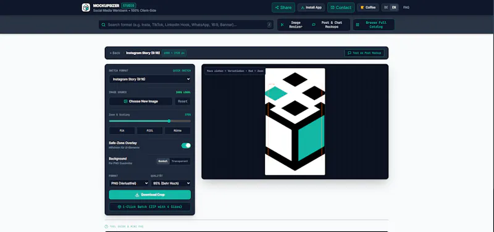Click the image preview canvas

295,122
